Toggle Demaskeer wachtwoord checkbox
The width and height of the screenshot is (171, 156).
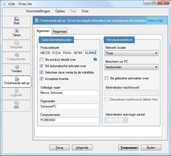[x=106, y=99]
